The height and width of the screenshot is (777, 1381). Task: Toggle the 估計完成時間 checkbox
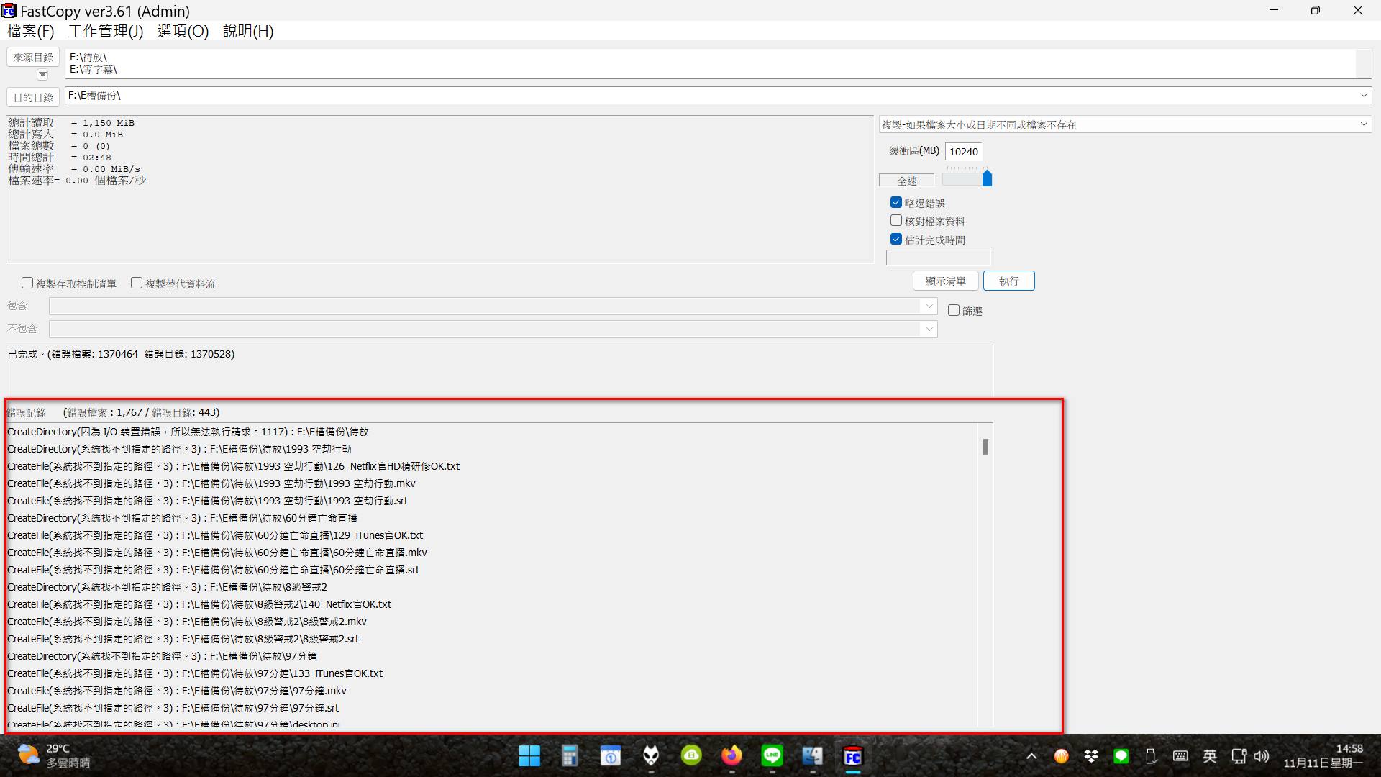[x=896, y=239]
